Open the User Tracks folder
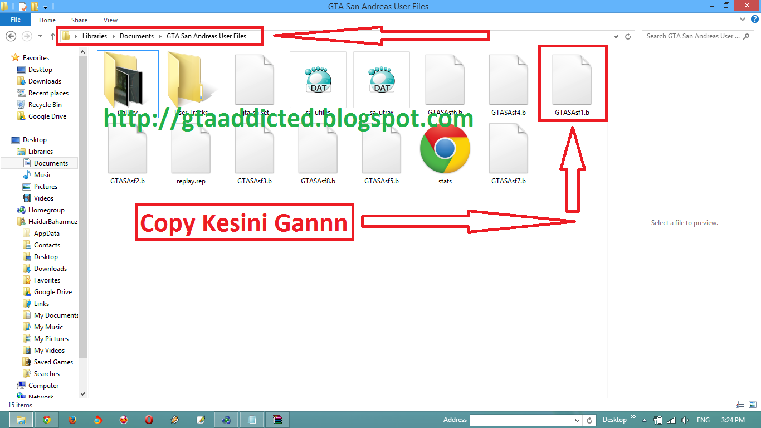The image size is (761, 428). tap(191, 79)
